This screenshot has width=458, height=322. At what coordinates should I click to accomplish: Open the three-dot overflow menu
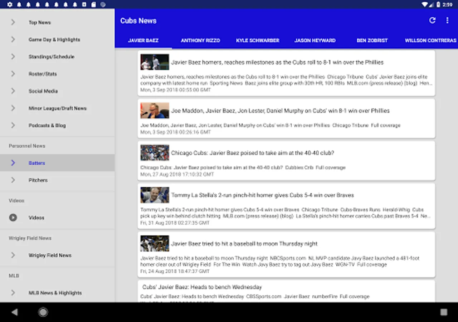click(x=447, y=20)
